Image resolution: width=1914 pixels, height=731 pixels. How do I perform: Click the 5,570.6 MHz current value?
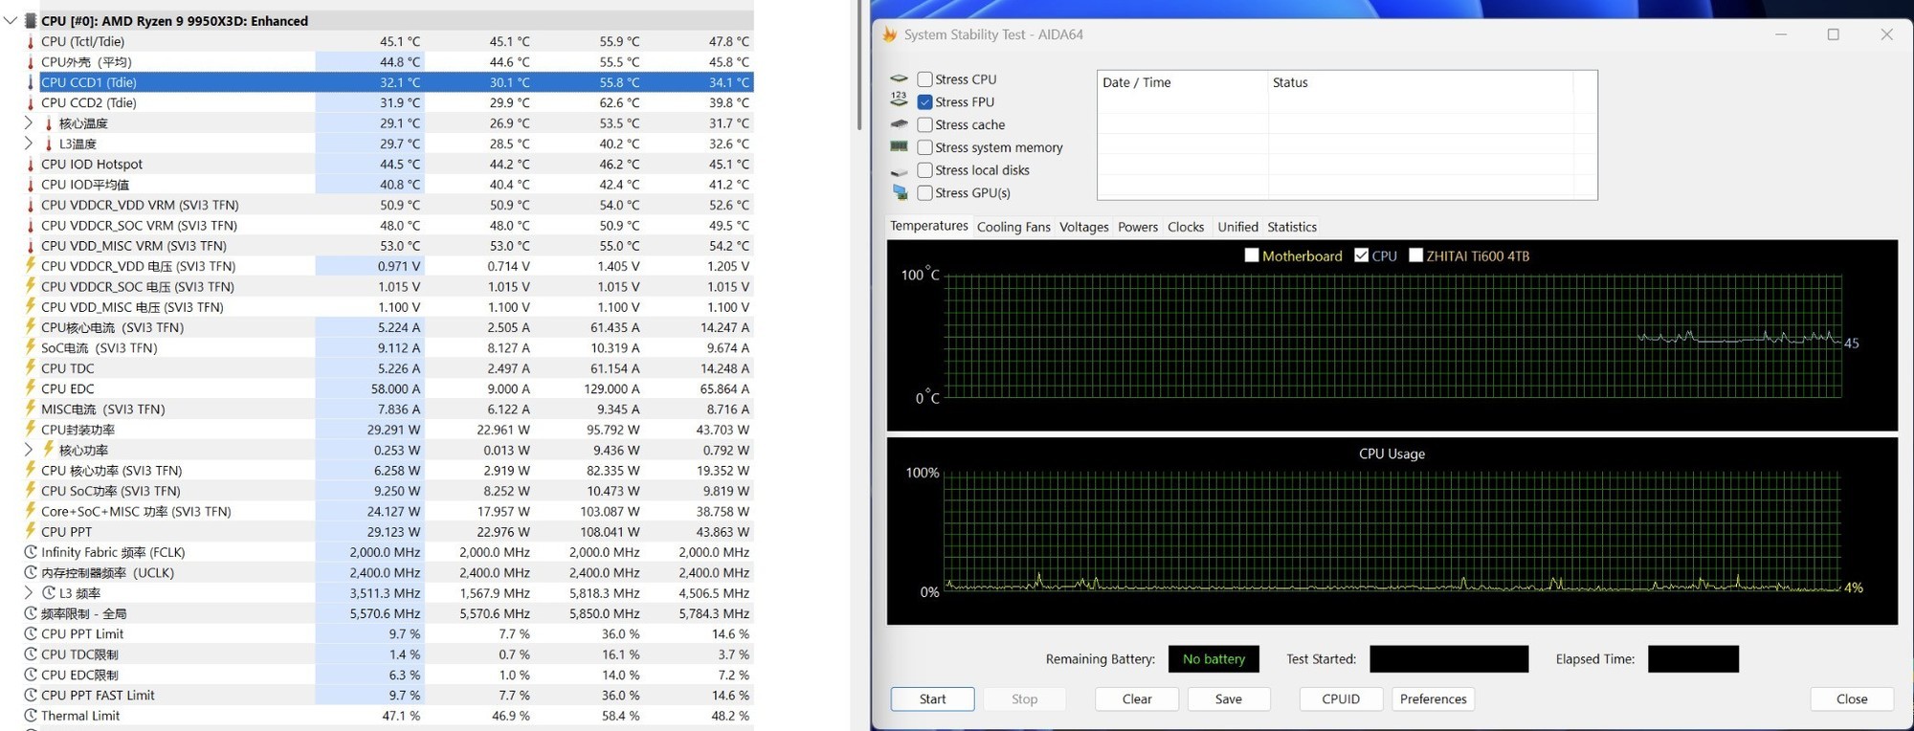point(385,613)
